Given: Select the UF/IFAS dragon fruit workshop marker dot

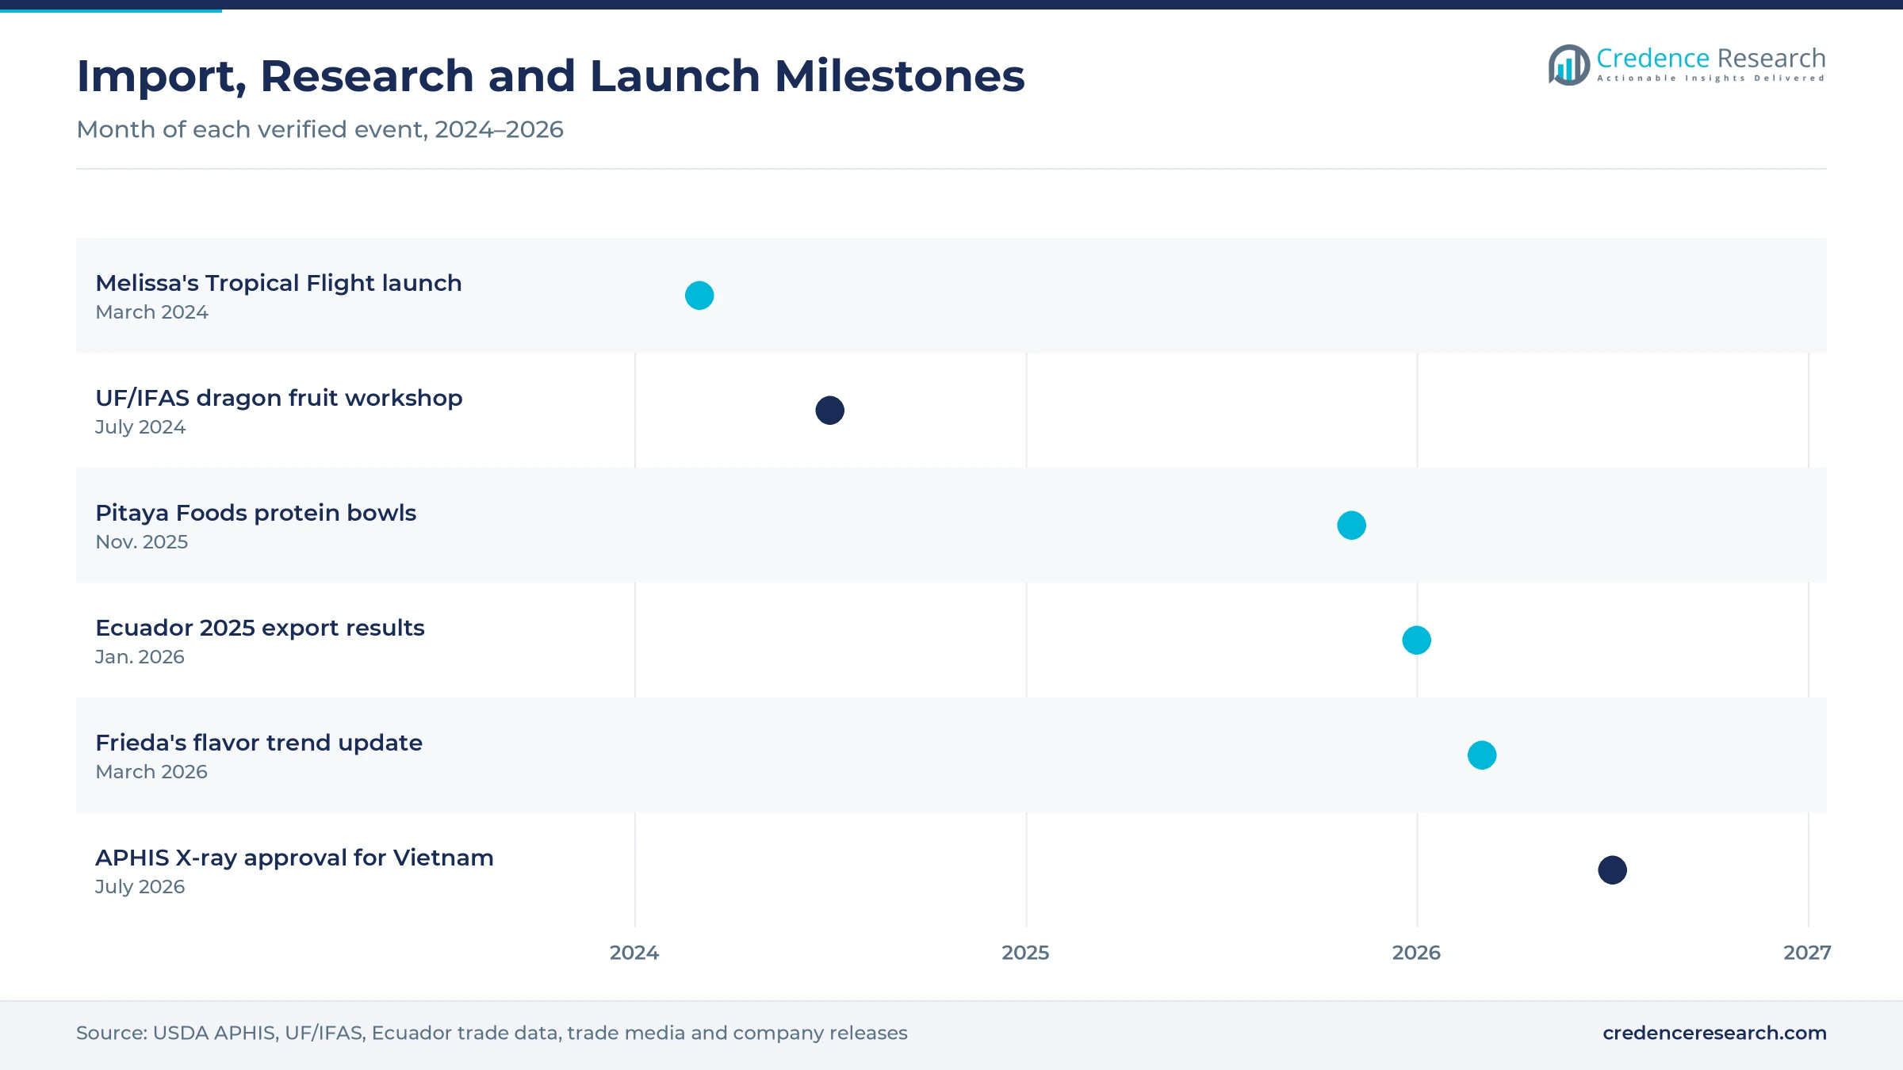Looking at the screenshot, I should [x=830, y=411].
